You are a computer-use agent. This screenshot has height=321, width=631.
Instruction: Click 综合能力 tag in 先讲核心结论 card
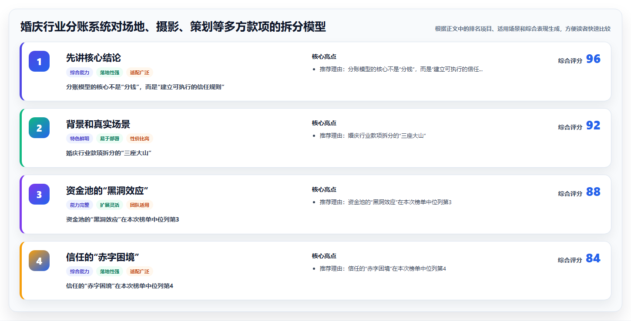80,73
